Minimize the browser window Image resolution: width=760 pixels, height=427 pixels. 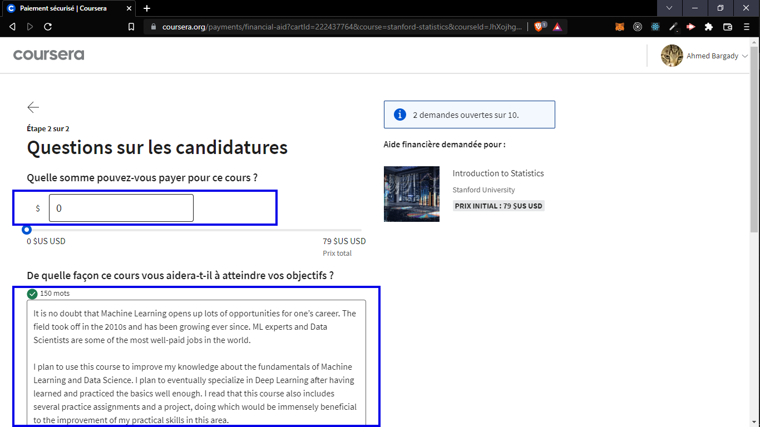(695, 8)
